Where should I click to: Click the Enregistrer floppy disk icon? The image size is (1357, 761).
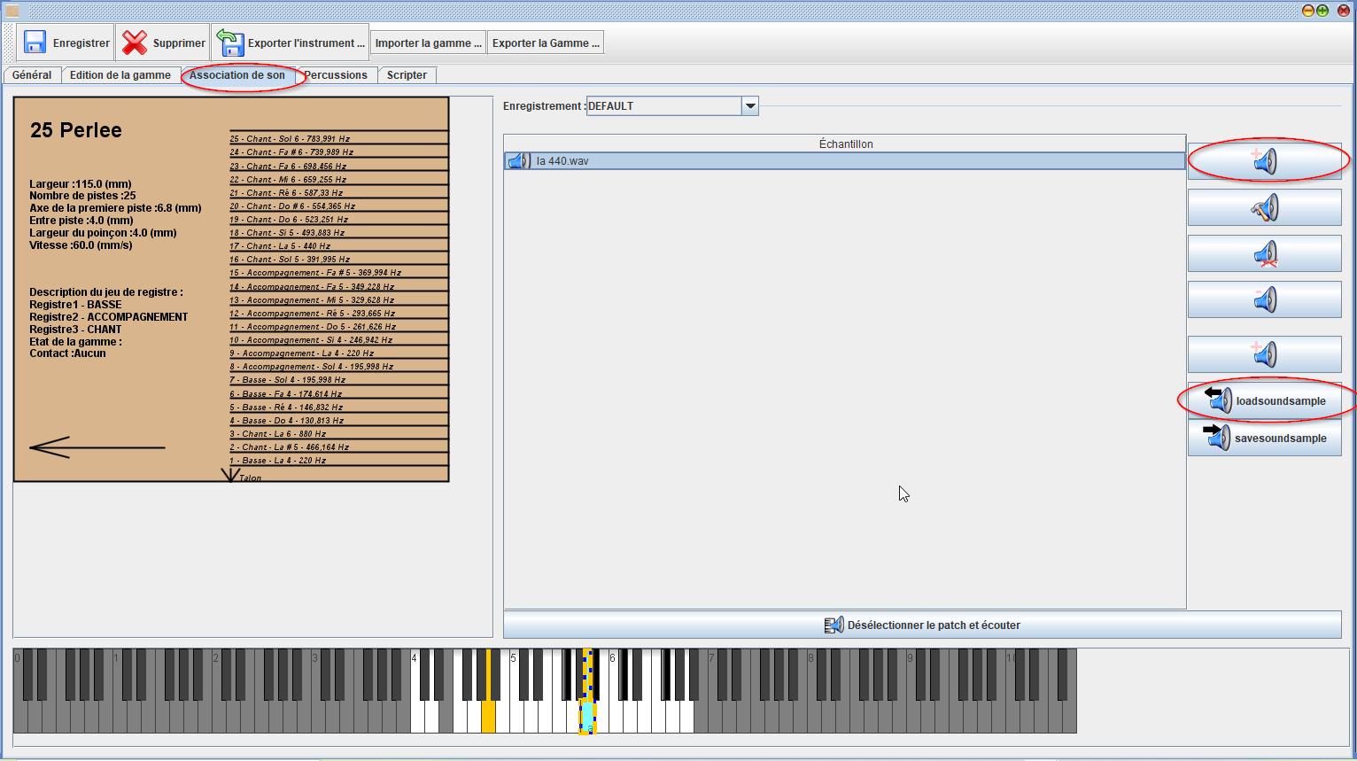coord(35,43)
